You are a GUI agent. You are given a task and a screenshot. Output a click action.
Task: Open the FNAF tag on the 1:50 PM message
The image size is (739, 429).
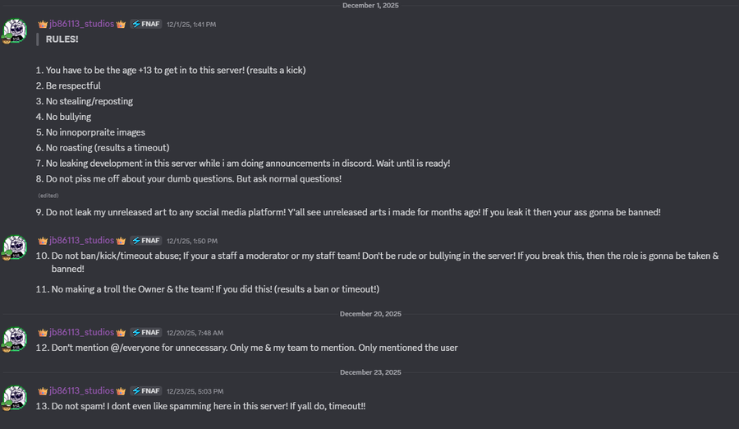145,241
